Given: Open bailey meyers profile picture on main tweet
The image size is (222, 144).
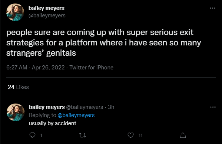Looking at the screenshot, I should pos(15,12).
